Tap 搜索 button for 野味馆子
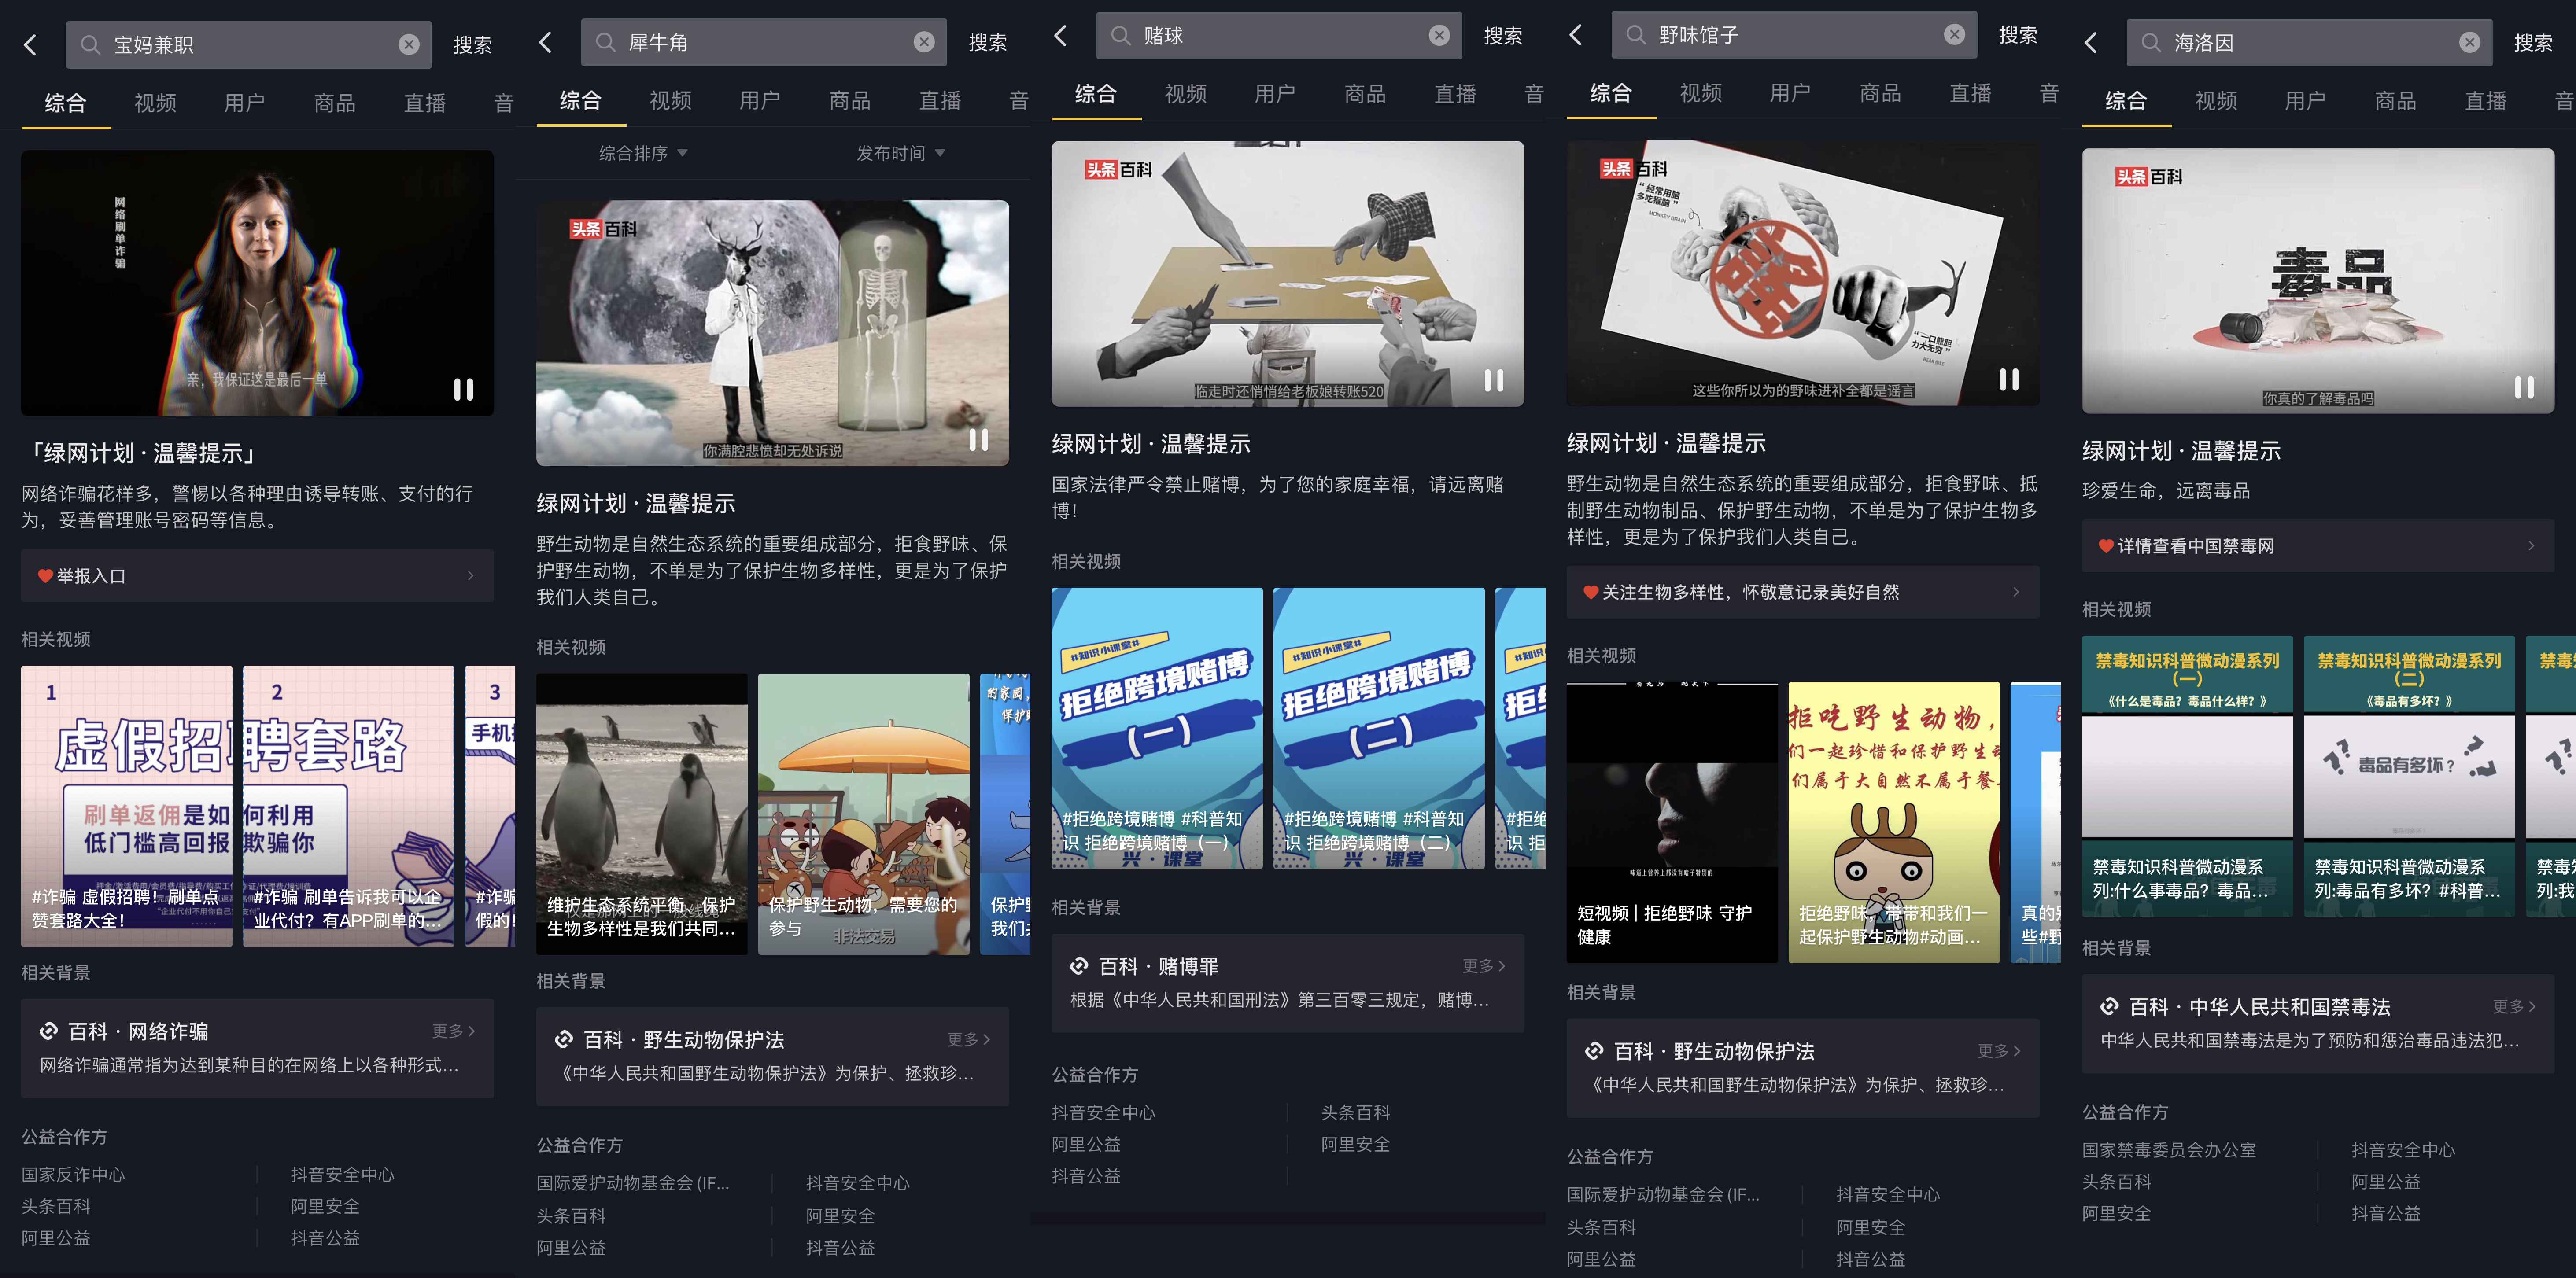 [2017, 35]
